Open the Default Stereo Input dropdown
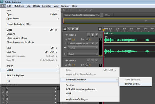Screen dimensions: 155x104 [x=80, y=44]
